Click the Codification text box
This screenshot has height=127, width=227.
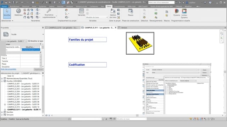point(88,65)
